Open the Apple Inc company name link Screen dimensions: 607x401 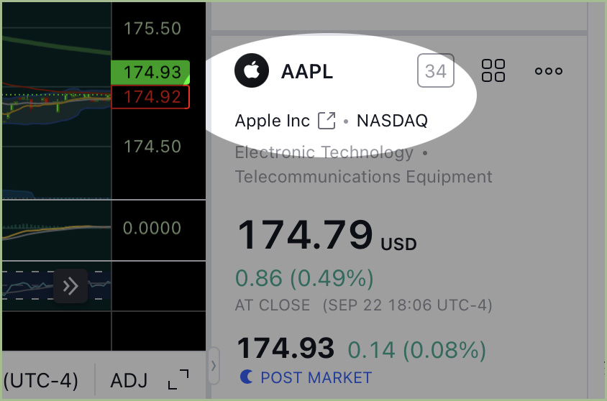273,121
